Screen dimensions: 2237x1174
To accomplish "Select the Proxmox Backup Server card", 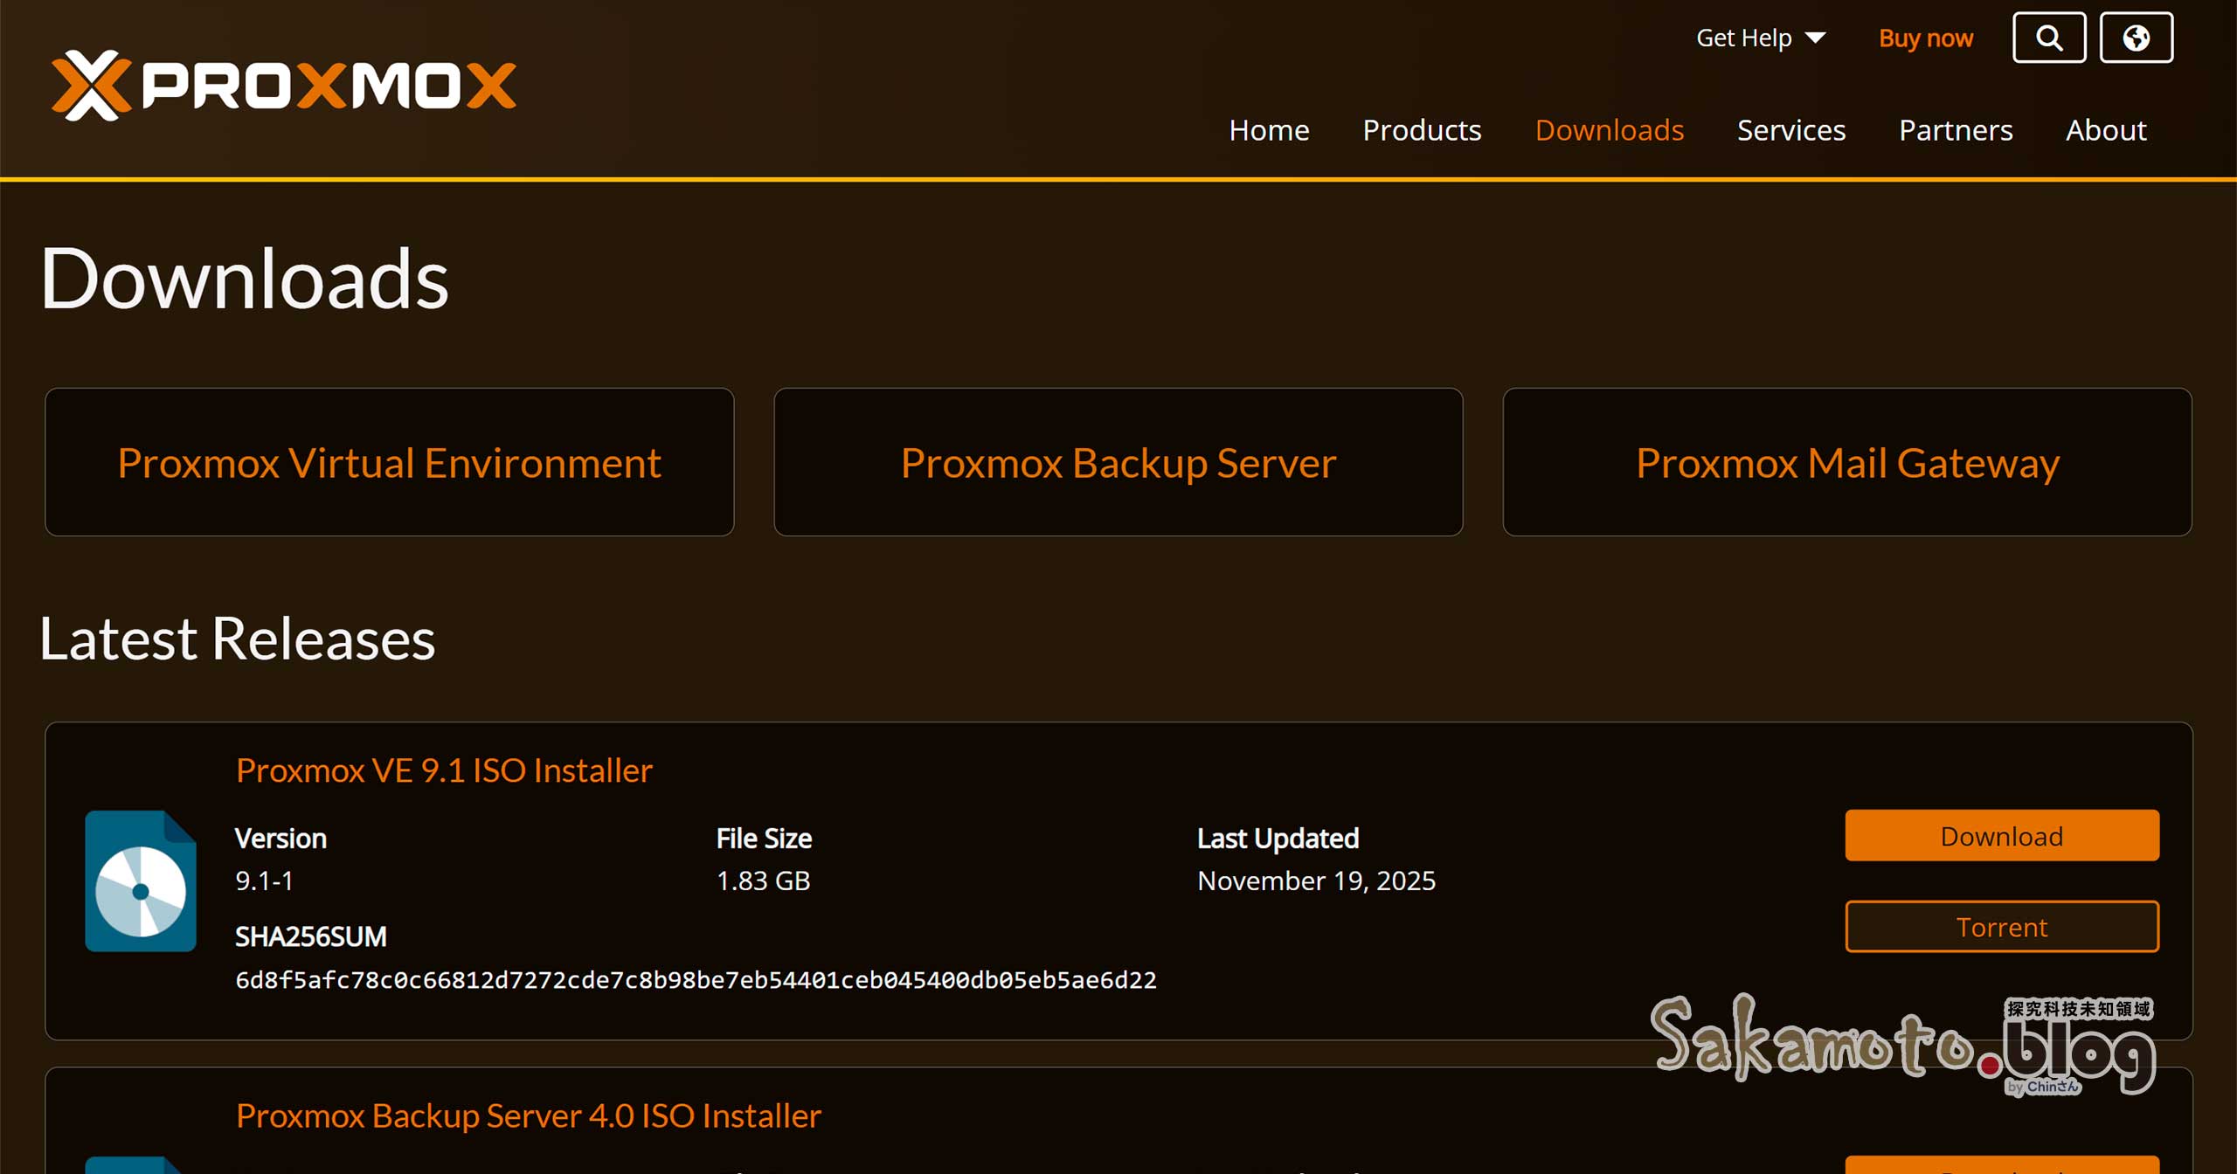I will [1118, 462].
